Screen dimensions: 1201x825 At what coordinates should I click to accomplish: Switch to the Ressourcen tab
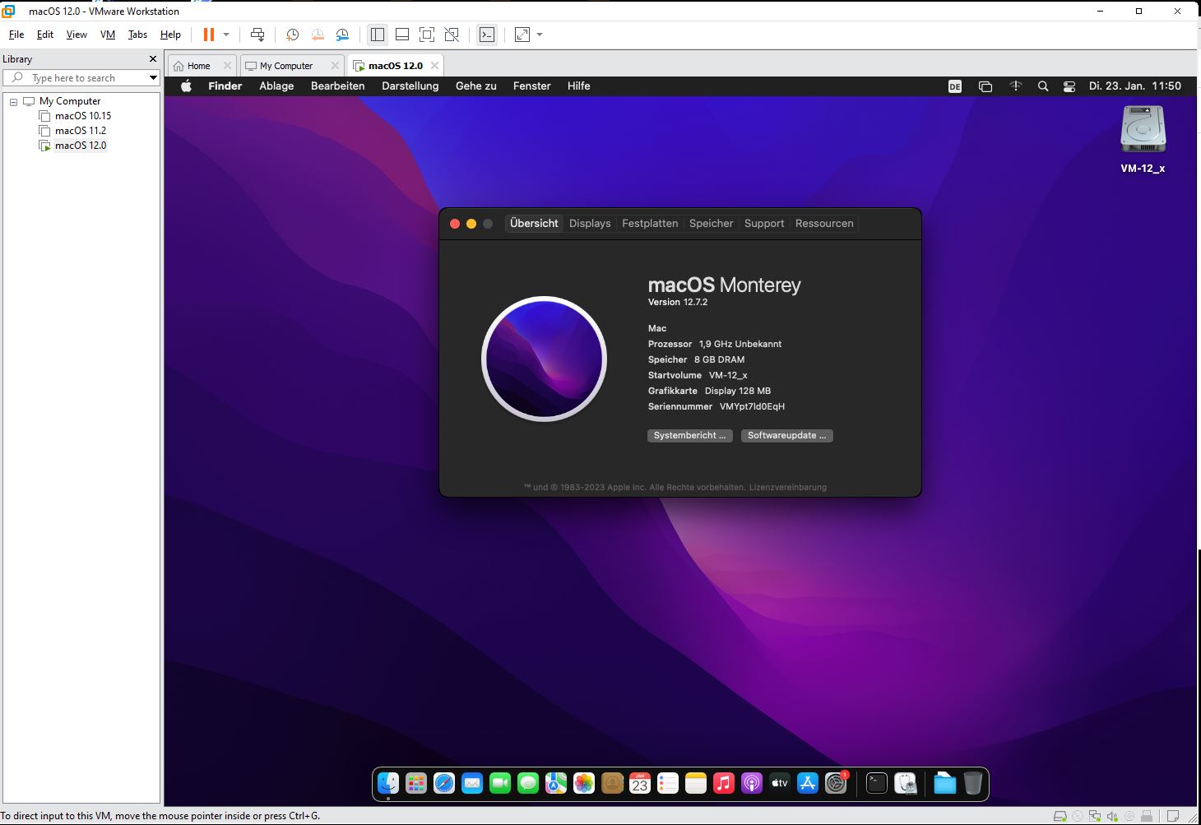point(824,224)
